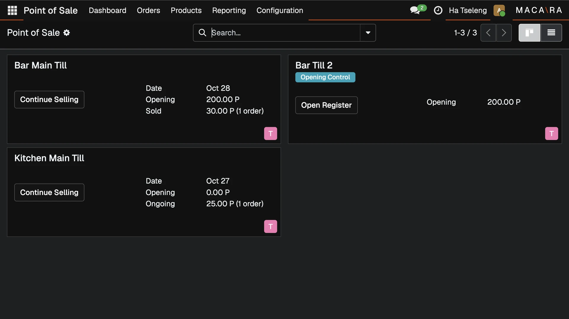
Task: Open the apps grid menu icon
Action: [12, 10]
